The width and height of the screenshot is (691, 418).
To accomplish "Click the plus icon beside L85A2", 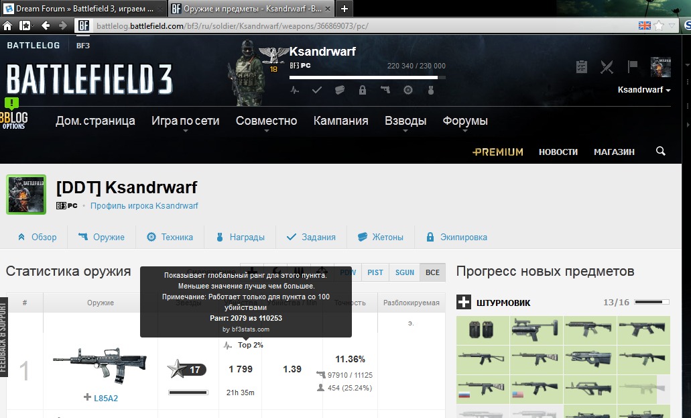I will [87, 397].
